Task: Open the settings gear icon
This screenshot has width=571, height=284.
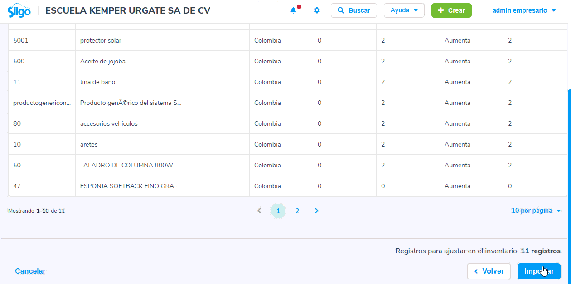Action: 317,10
